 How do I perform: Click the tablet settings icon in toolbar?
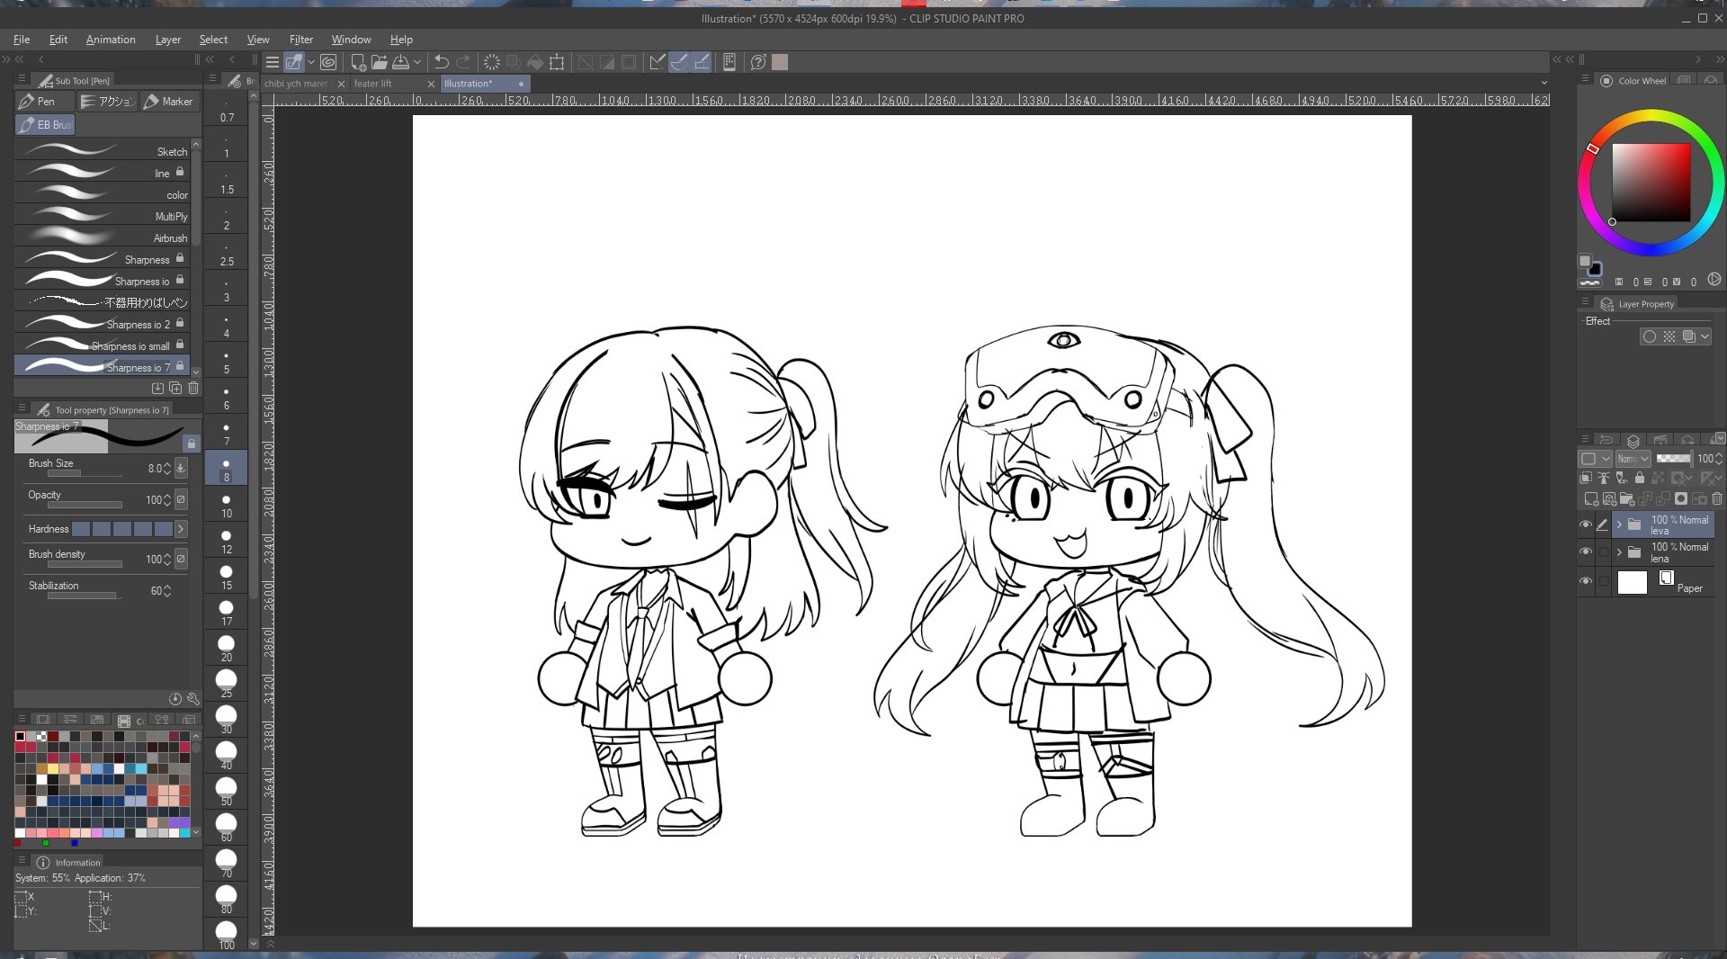[729, 62]
